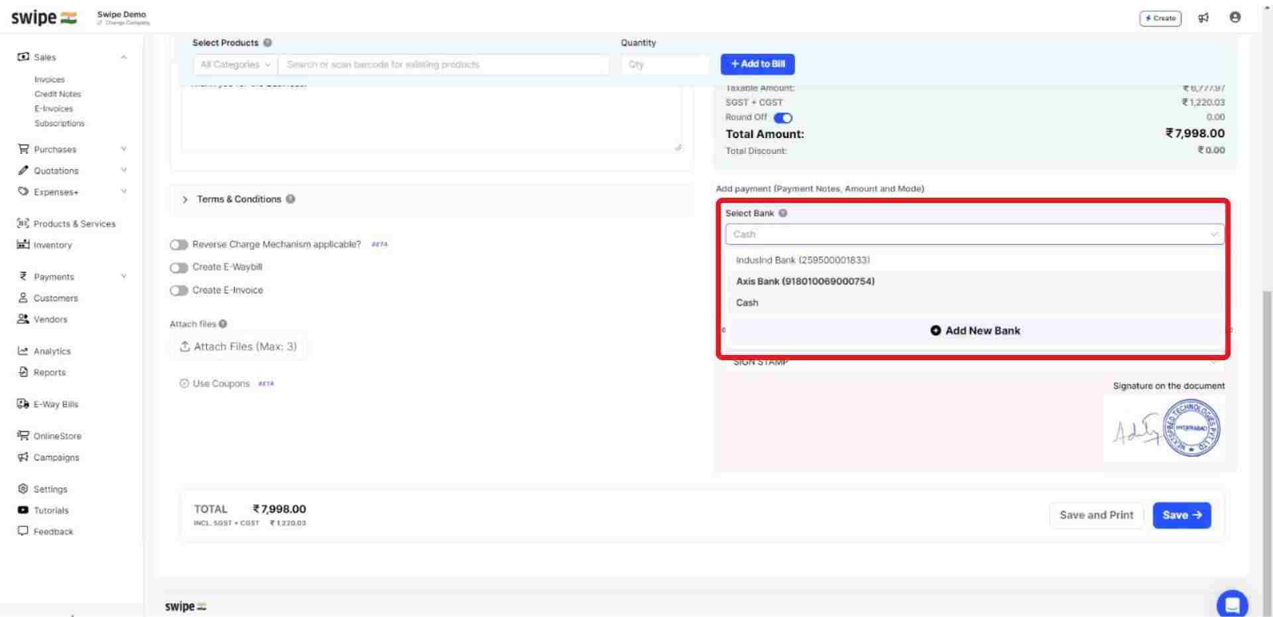Click help icon next to Select Products
The width and height of the screenshot is (1273, 617).
coord(267,42)
